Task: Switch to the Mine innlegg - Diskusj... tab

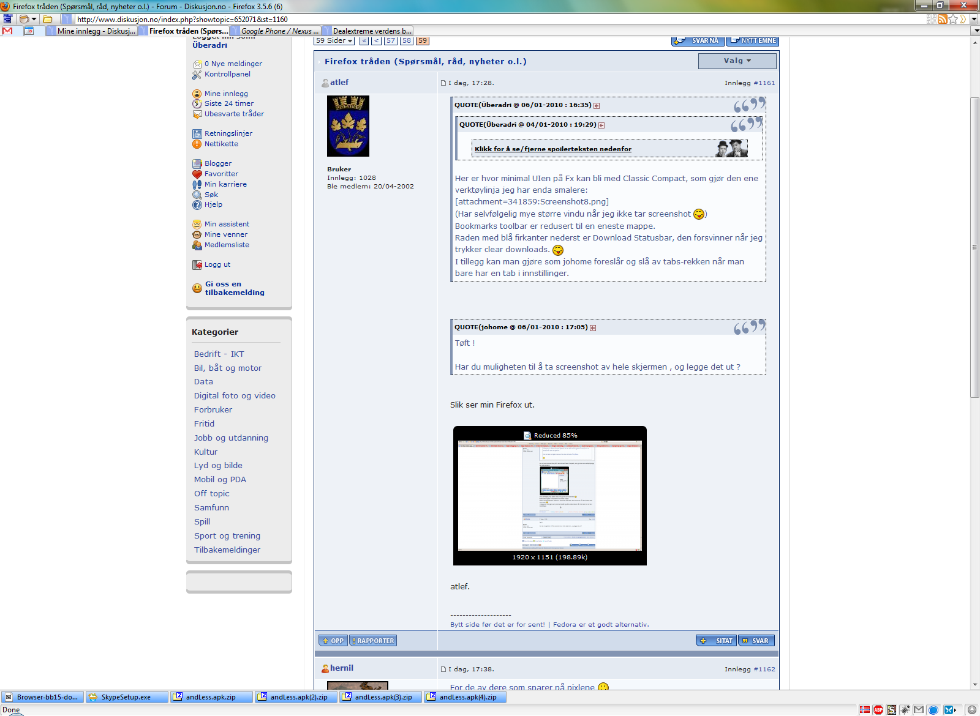Action: coord(91,31)
